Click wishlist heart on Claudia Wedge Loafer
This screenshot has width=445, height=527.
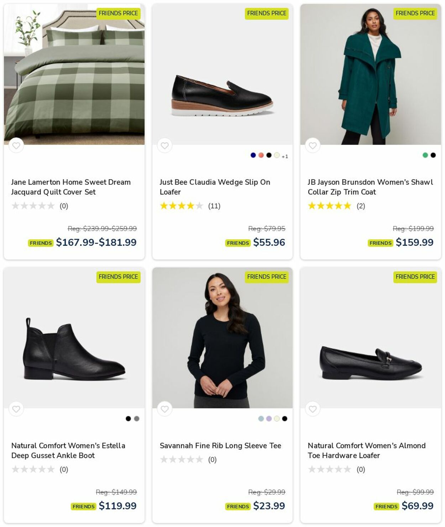click(164, 145)
